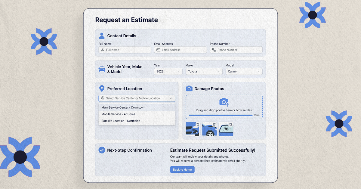Delete the first damage photo via trash icon
Viewport: 361px width, 189px height.
coord(197,124)
